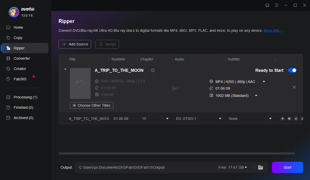Click the purple Start button

click(287, 167)
